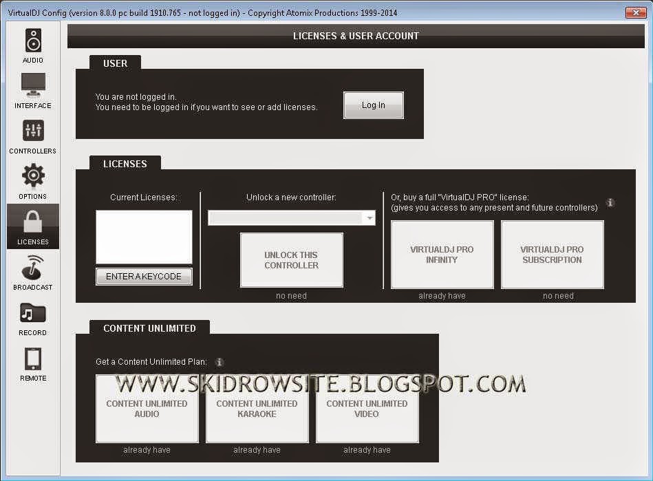653x481 pixels.
Task: Click the info icon beside VirtualDJ PRO license
Action: click(610, 203)
